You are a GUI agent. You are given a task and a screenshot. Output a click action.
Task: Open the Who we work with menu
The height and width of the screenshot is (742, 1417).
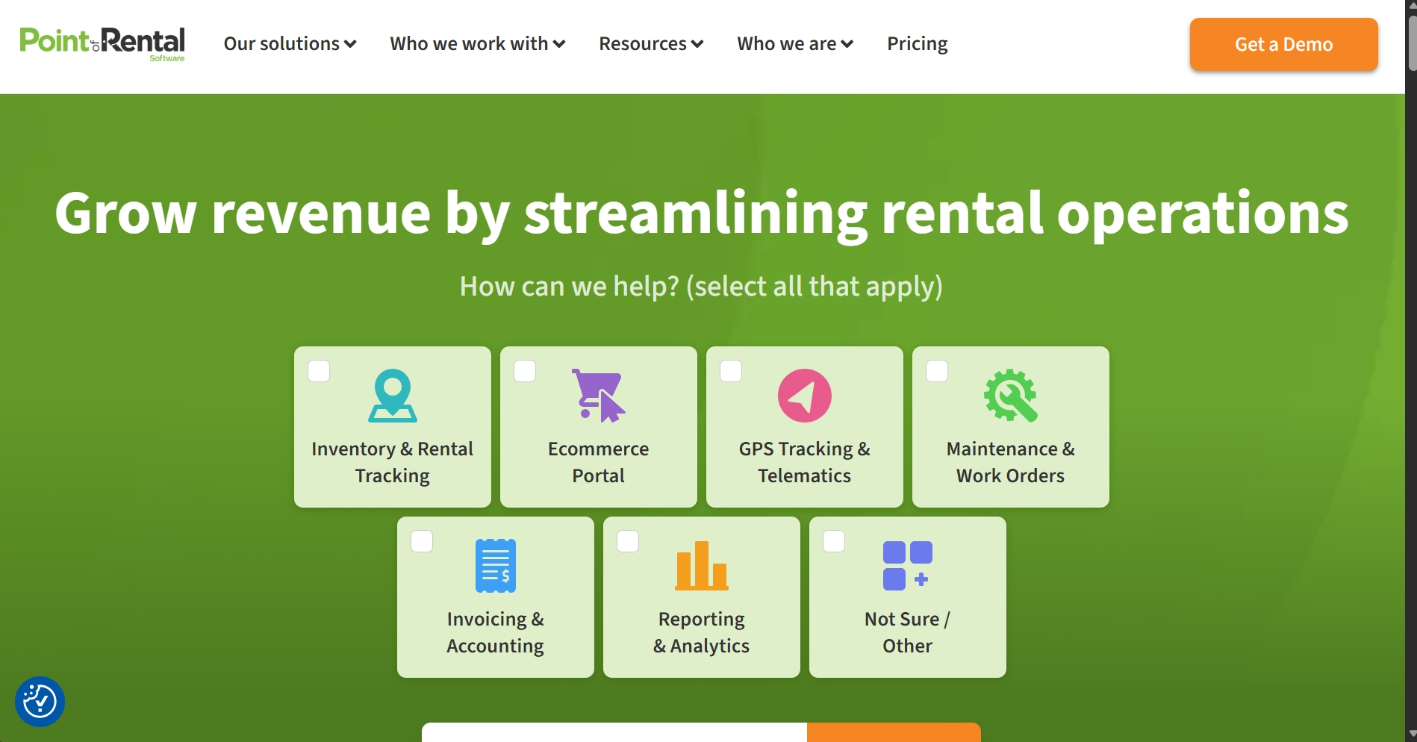coord(477,44)
